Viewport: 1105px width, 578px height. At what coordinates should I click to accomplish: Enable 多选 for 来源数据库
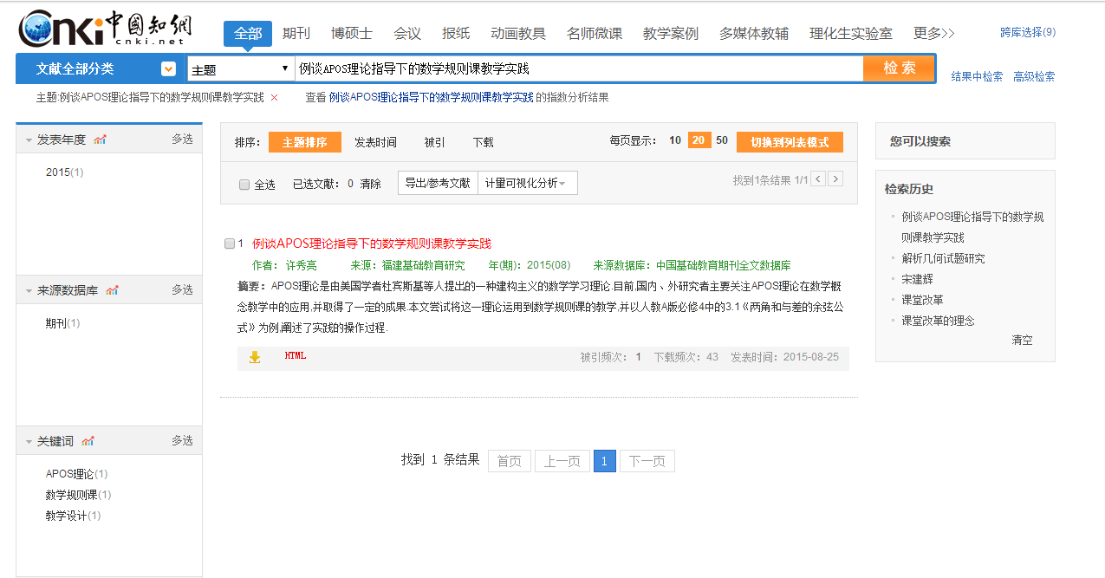pyautogui.click(x=182, y=289)
